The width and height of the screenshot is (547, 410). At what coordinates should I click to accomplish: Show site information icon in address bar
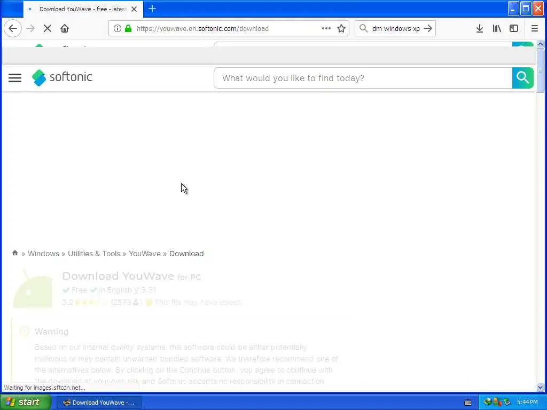tap(118, 28)
